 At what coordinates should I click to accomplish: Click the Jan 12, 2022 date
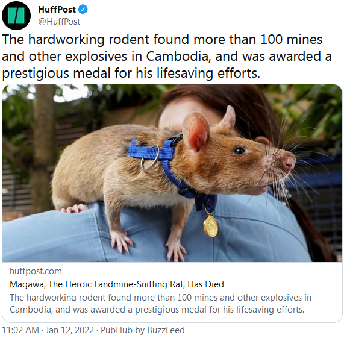[70, 330]
